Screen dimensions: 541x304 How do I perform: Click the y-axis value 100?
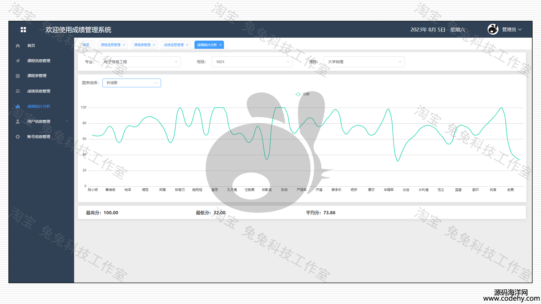[x=83, y=108]
